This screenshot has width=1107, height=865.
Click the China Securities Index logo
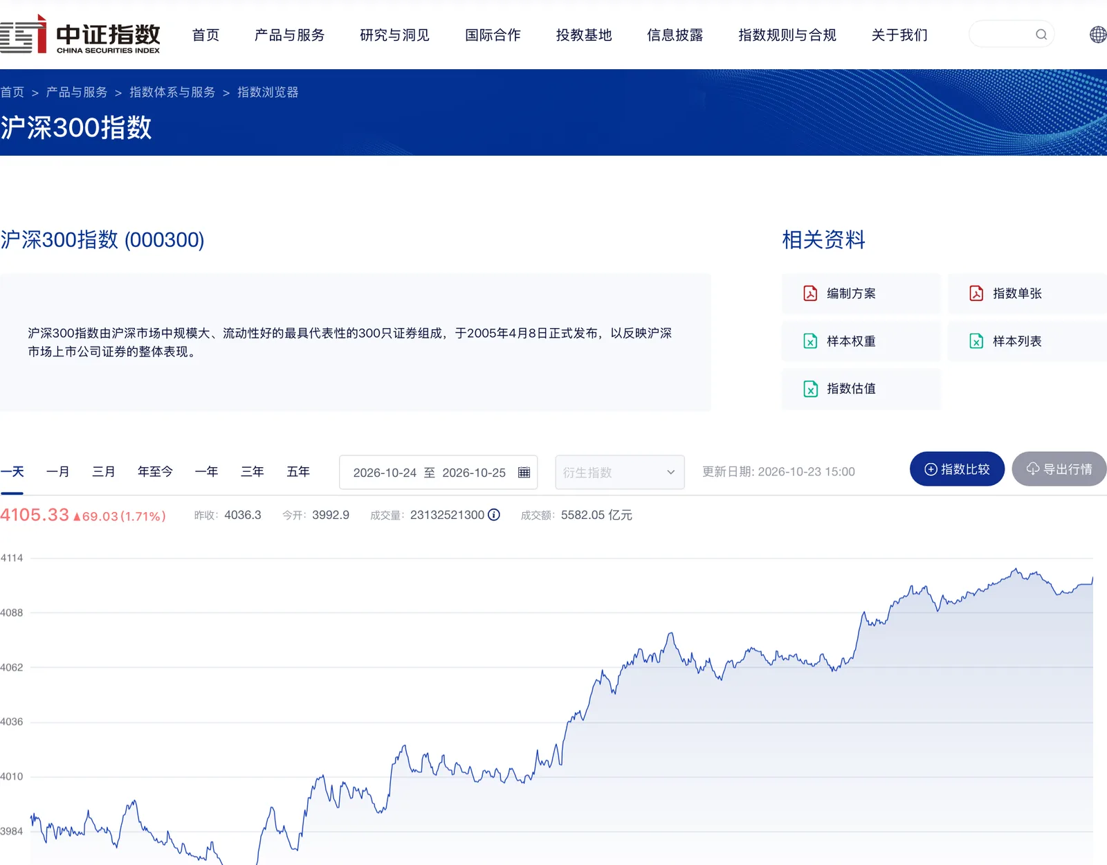point(80,35)
